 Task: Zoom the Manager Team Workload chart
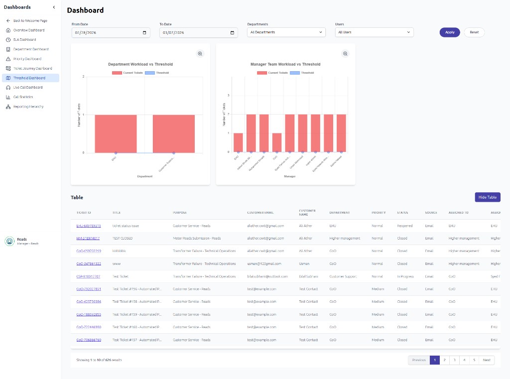pyautogui.click(x=345, y=54)
